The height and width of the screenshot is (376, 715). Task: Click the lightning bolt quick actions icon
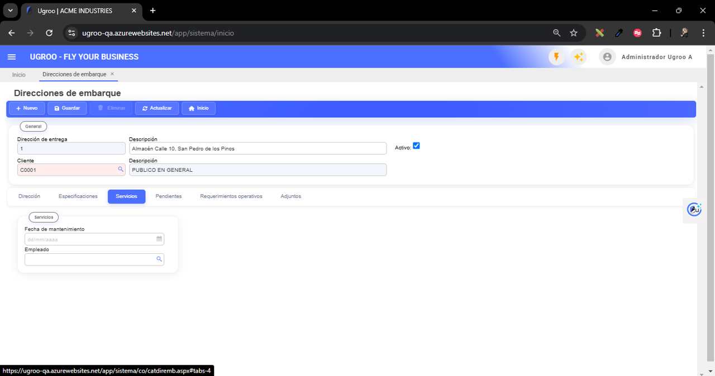556,57
